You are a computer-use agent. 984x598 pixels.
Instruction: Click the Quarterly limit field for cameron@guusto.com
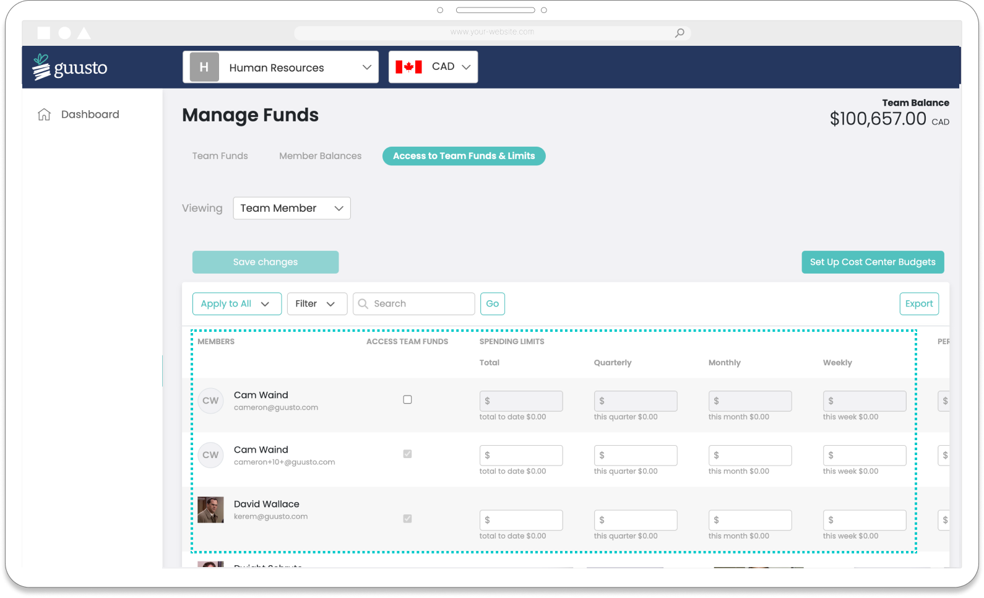636,401
